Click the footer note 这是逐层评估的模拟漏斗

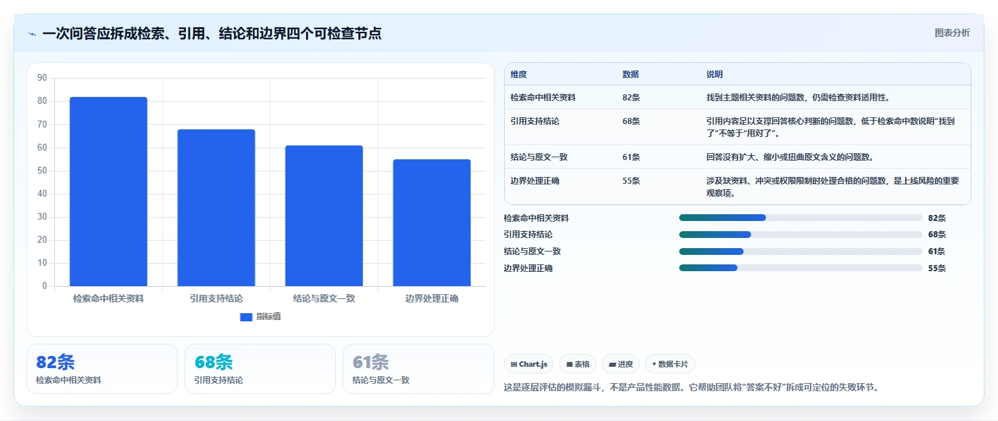691,388
